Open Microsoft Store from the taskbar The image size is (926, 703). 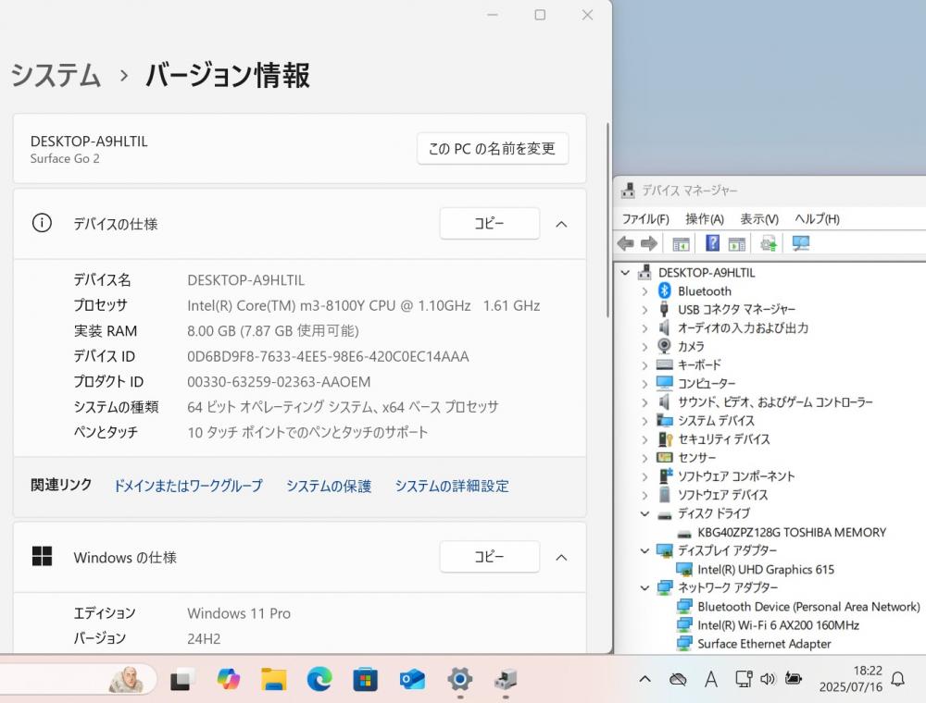pyautogui.click(x=366, y=680)
